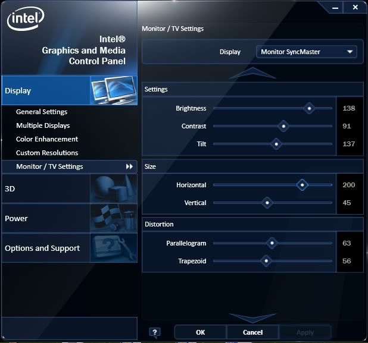Click the Contrast slider handle
368x343 pixels.
tap(283, 126)
